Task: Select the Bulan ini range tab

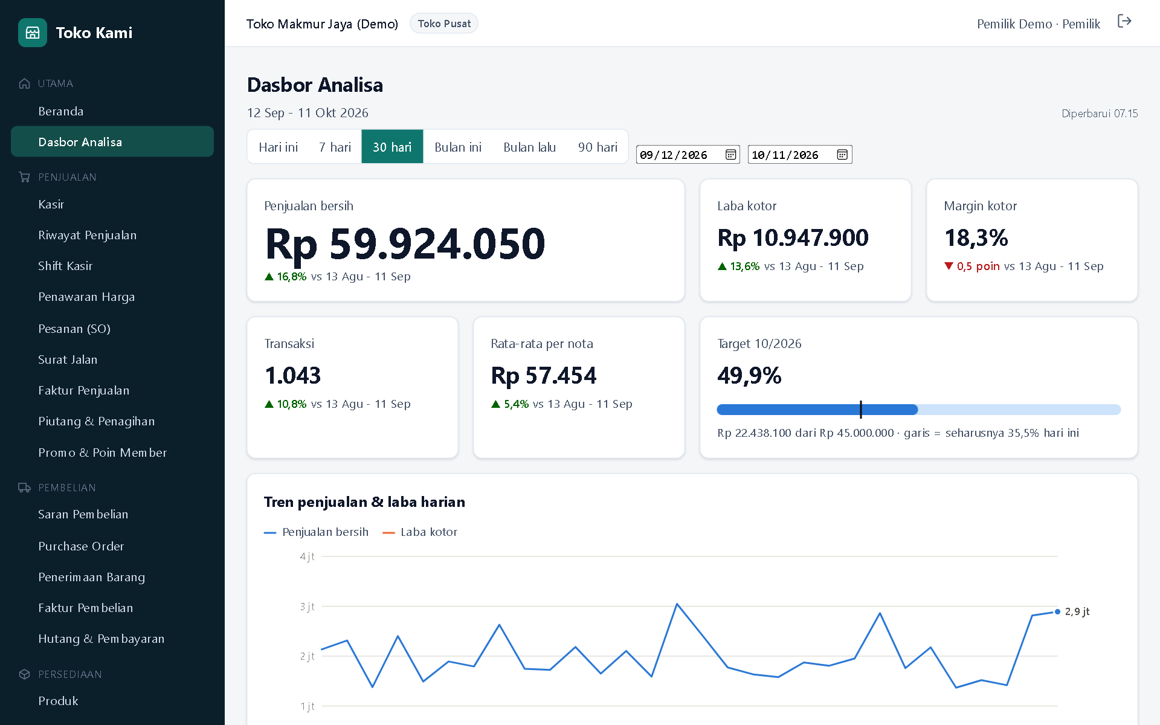Action: click(458, 147)
